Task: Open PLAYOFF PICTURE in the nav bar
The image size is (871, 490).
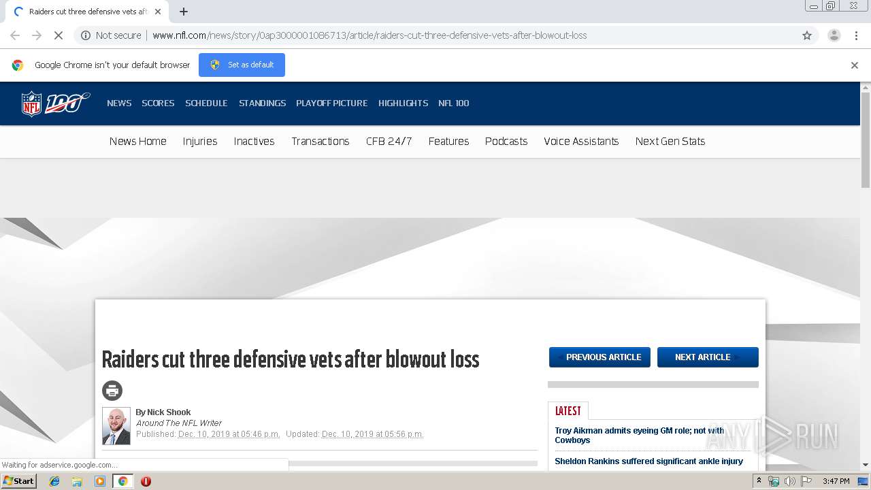Action: coord(331,103)
